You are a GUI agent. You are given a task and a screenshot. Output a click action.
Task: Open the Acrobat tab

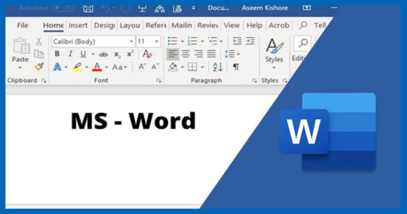(279, 25)
